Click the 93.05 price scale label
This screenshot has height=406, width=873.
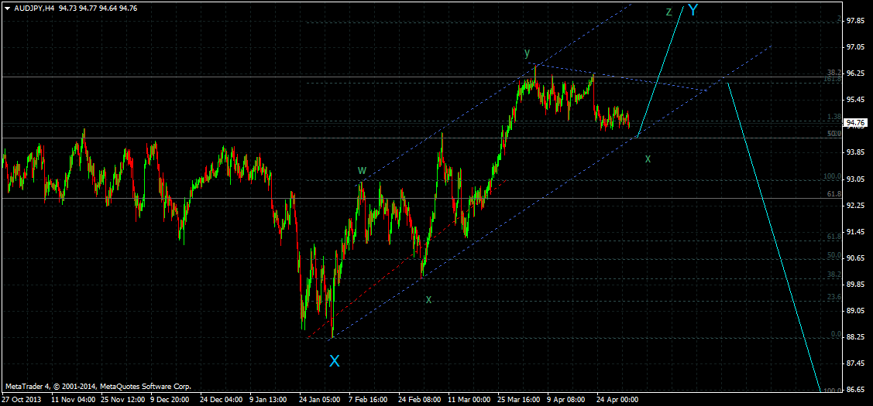[856, 179]
